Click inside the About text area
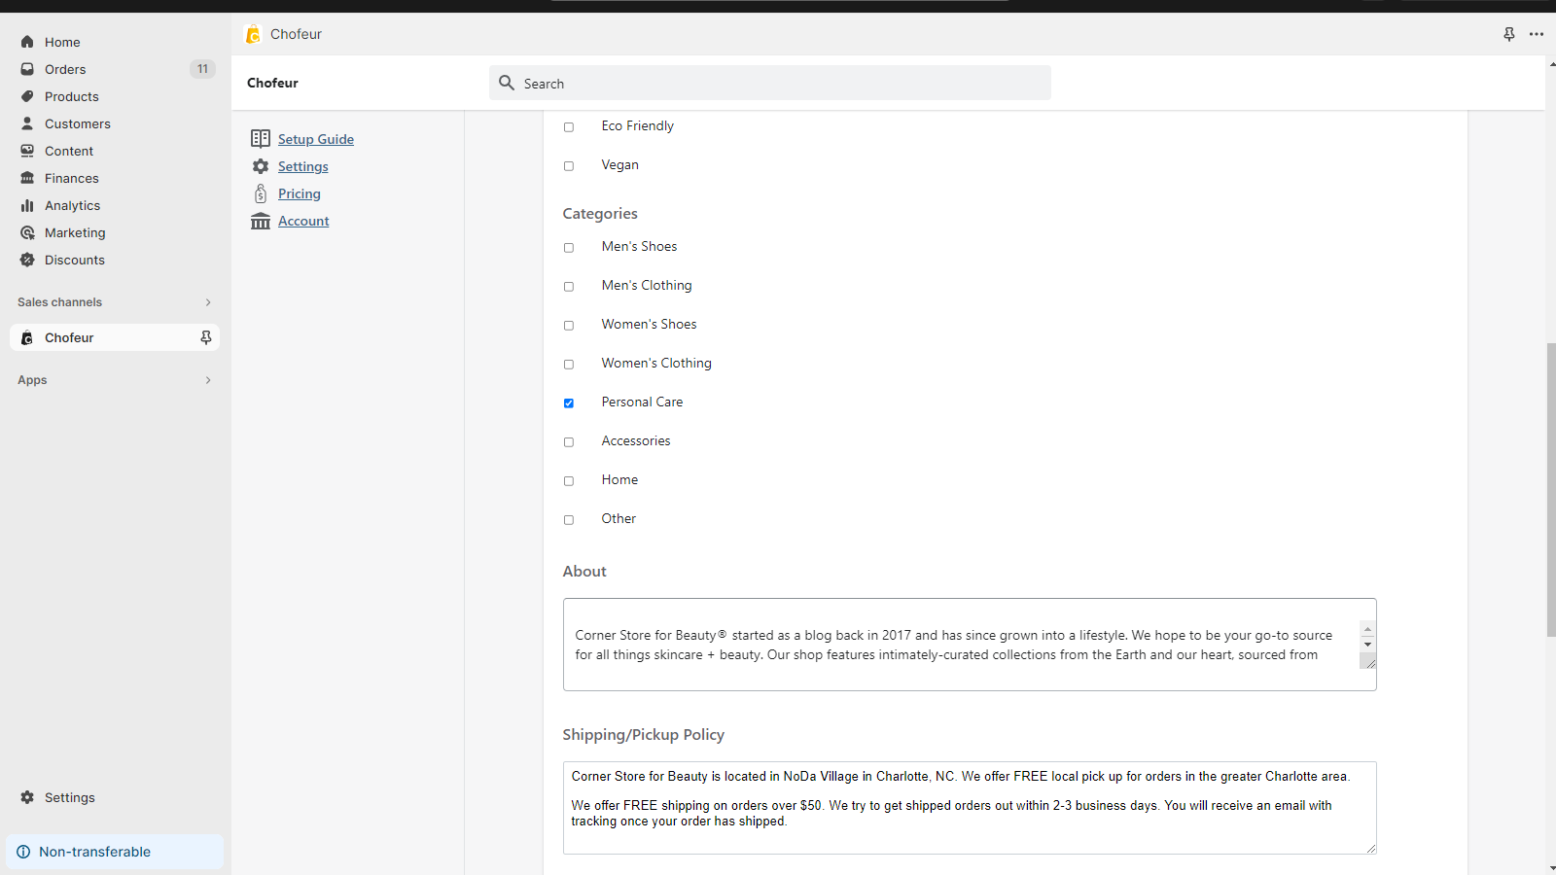Viewport: 1556px width, 875px height. 970,645
